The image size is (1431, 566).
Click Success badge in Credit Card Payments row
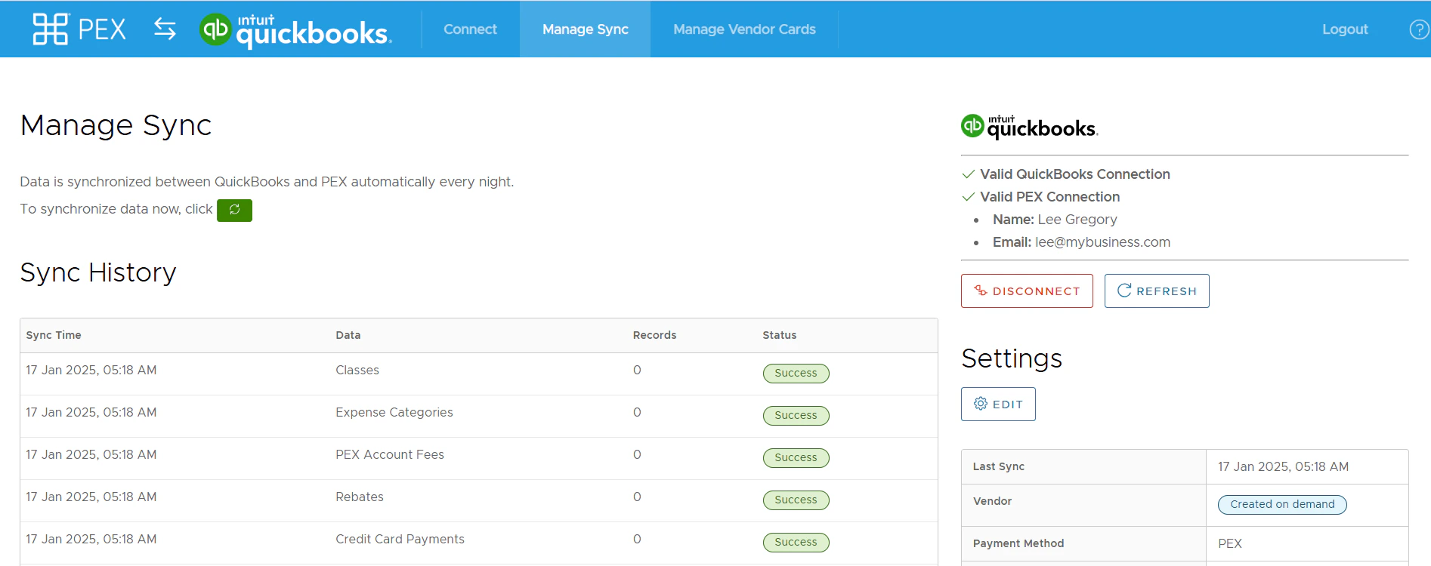(x=796, y=543)
